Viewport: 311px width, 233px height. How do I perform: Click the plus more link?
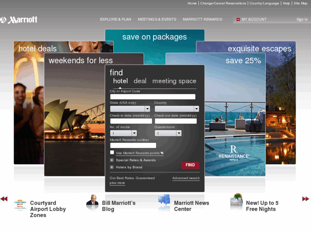click(x=117, y=183)
